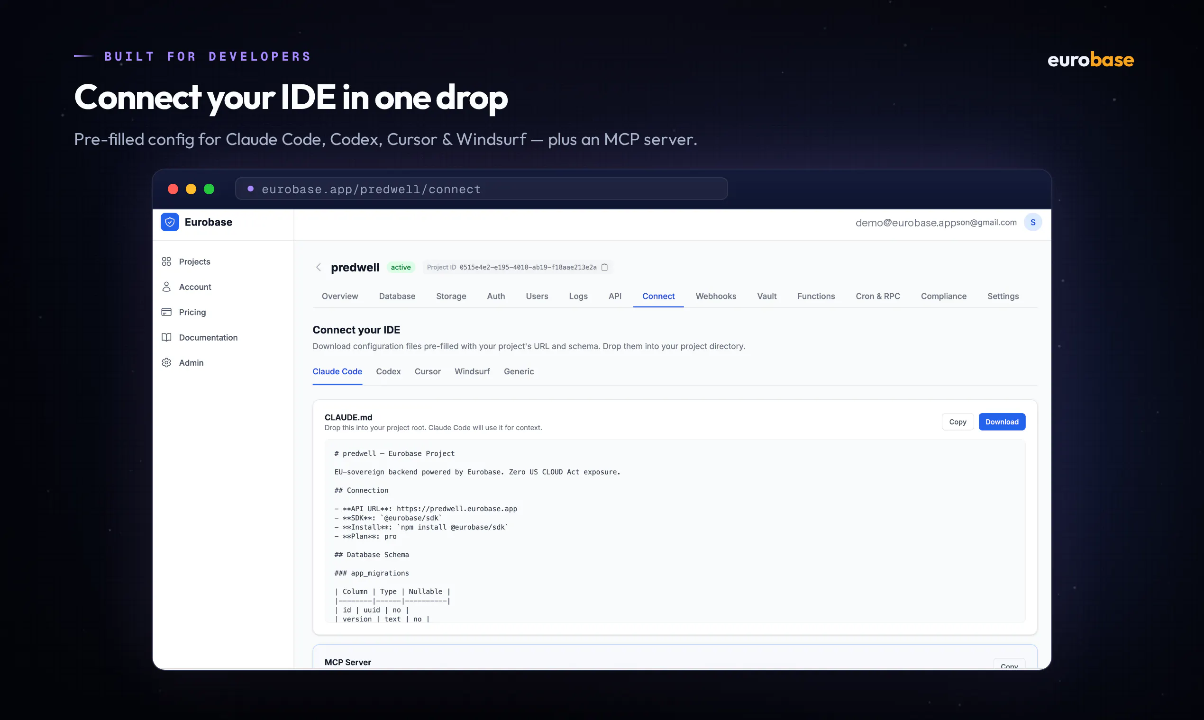This screenshot has width=1204, height=720.
Task: Switch to the Functions tab
Action: tap(816, 296)
